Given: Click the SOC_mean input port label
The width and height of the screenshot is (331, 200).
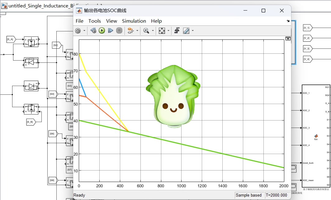Looking at the screenshot, I should tap(308, 180).
